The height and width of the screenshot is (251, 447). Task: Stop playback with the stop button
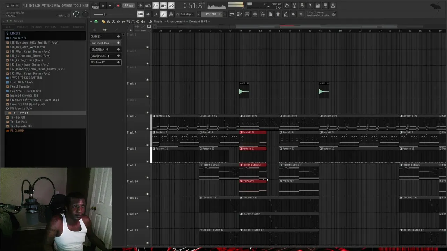coord(110,6)
